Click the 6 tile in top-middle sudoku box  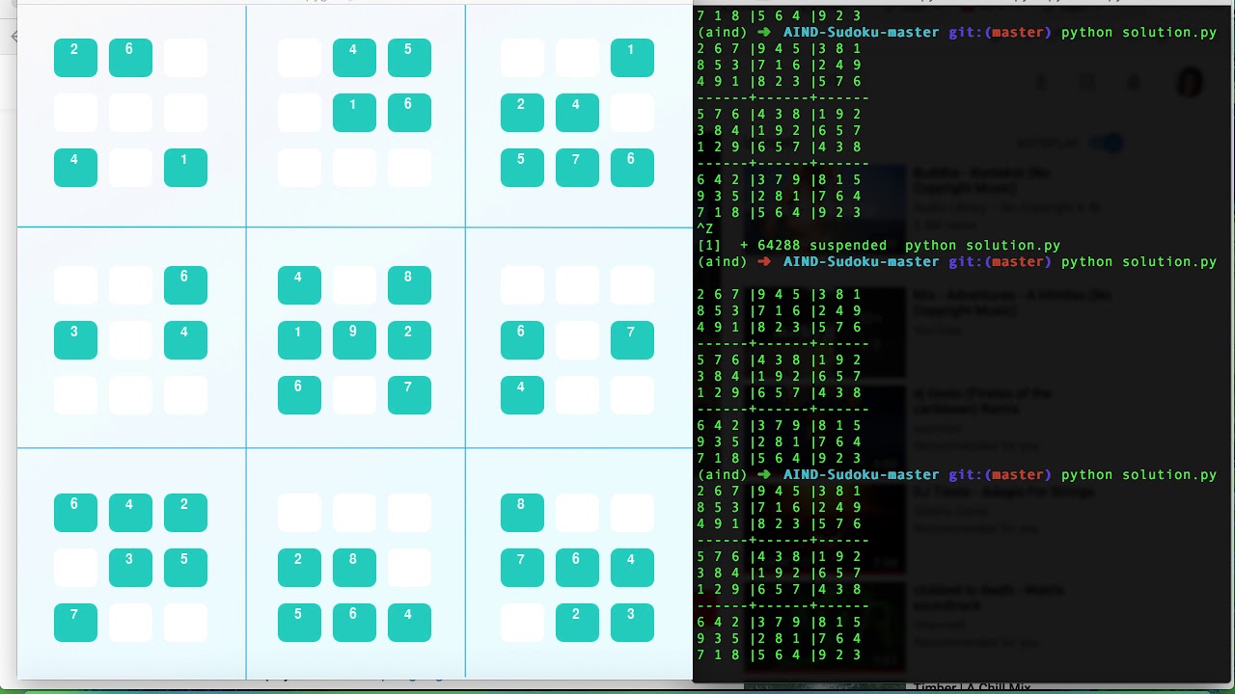click(x=409, y=113)
